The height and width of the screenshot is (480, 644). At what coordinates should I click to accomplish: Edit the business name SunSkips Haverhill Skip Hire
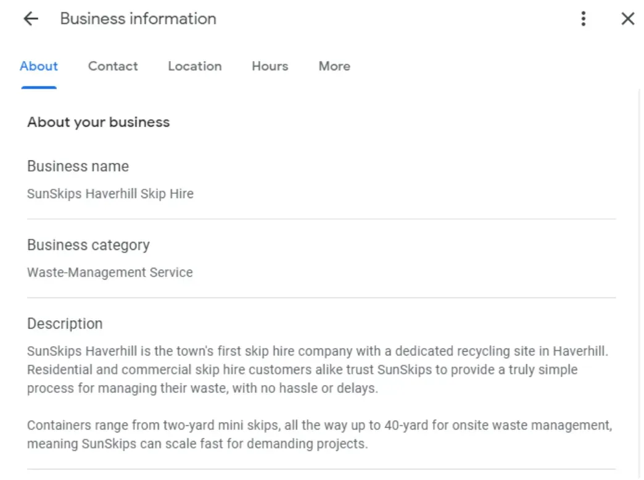[110, 193]
